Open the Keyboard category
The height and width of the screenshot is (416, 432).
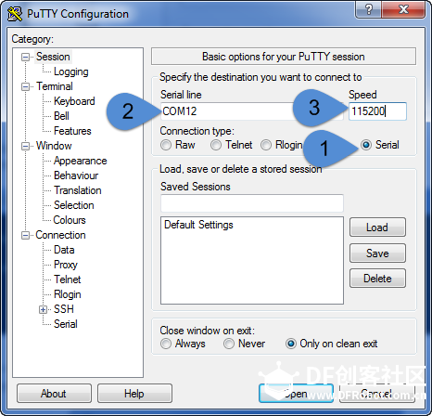(74, 101)
